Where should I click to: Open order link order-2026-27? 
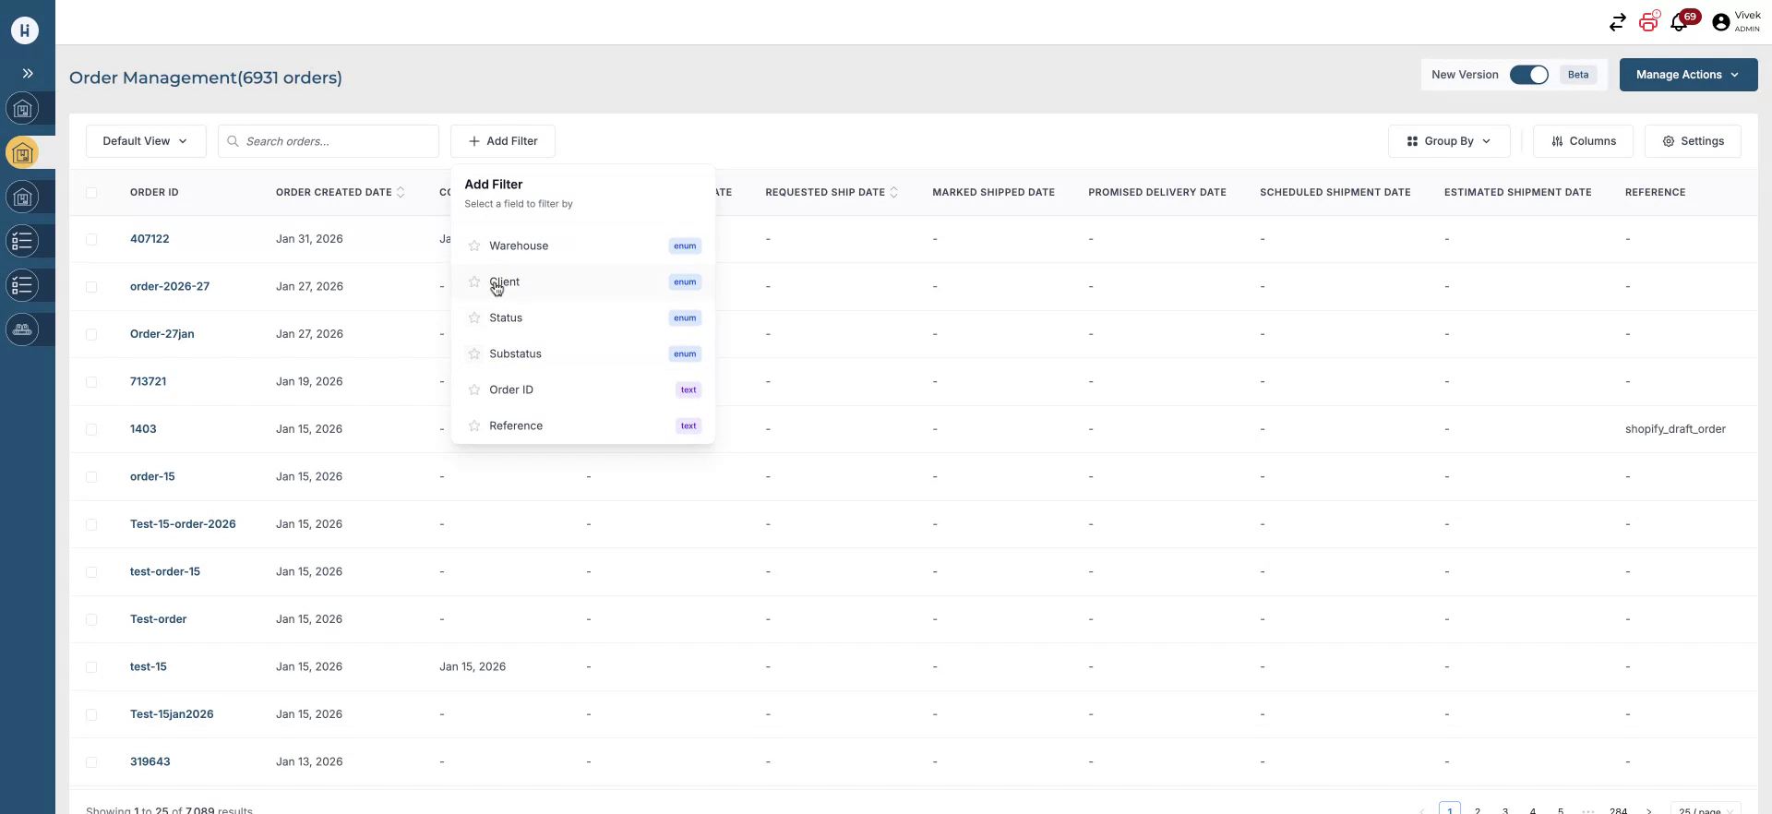[x=170, y=287]
